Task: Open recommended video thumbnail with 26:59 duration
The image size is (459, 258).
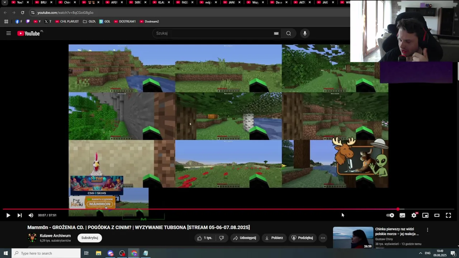Action: tap(353, 238)
